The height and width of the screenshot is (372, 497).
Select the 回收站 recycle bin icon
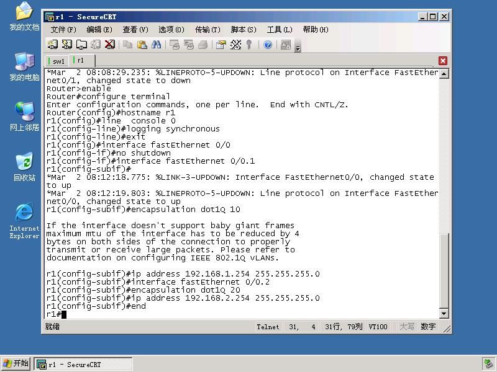[24, 167]
